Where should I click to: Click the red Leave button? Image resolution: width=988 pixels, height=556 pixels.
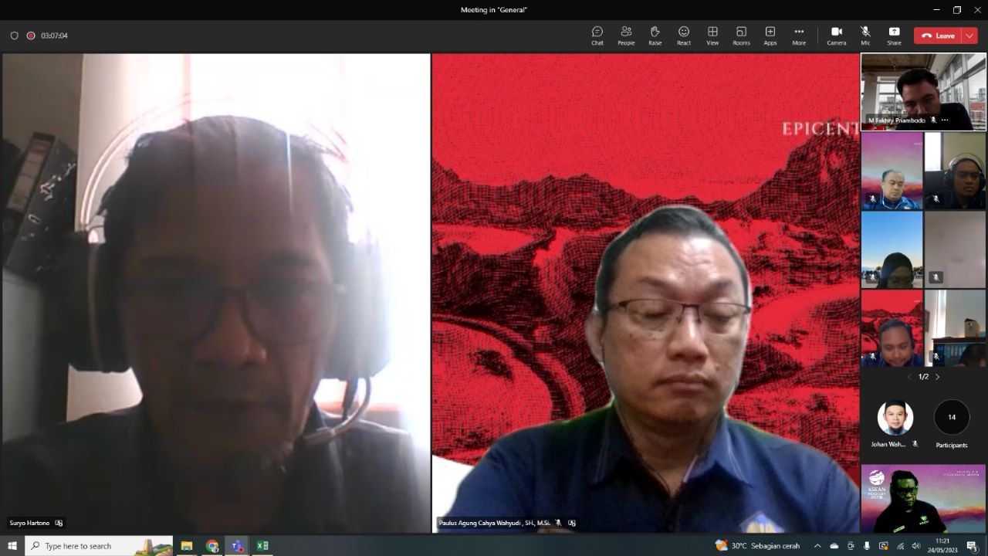pos(938,36)
